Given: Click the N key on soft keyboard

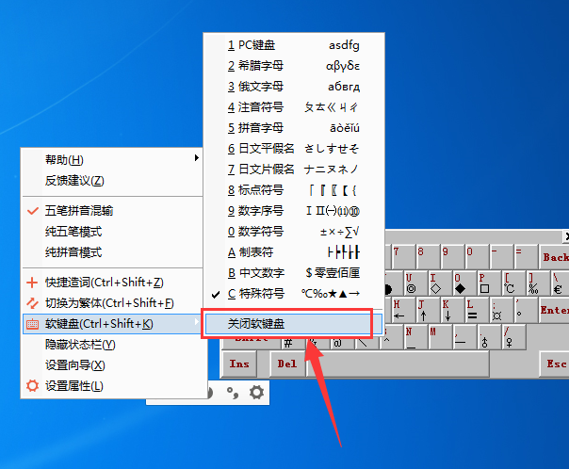Looking at the screenshot, I should coord(415,337).
